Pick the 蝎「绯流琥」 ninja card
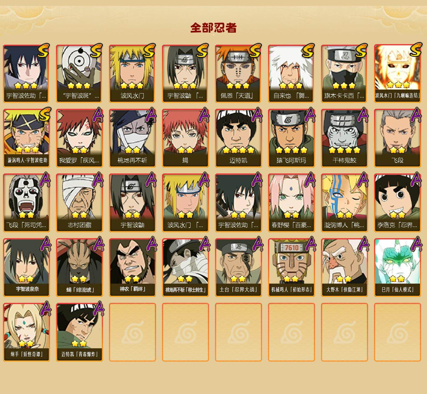Viewport: 427px width, 394px height. tap(79, 268)
